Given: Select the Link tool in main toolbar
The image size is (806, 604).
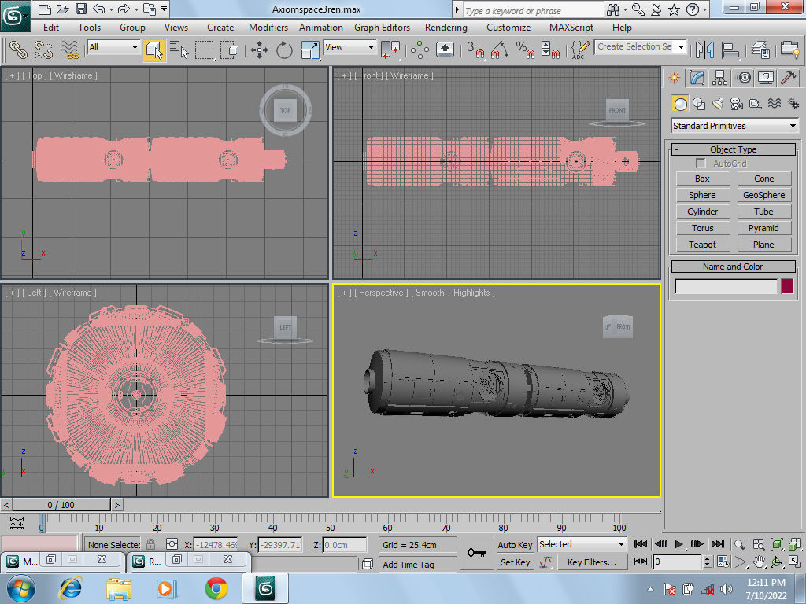Looking at the screenshot, I should pyautogui.click(x=19, y=50).
